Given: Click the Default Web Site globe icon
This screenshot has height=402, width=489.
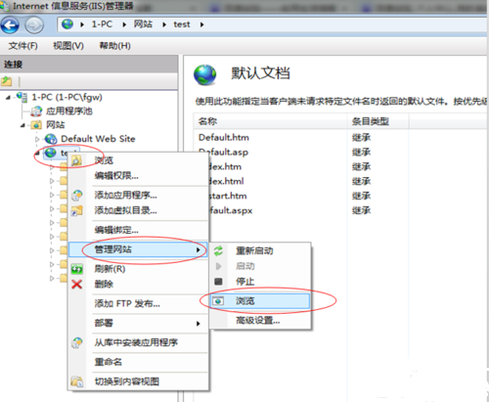Looking at the screenshot, I should click(51, 139).
